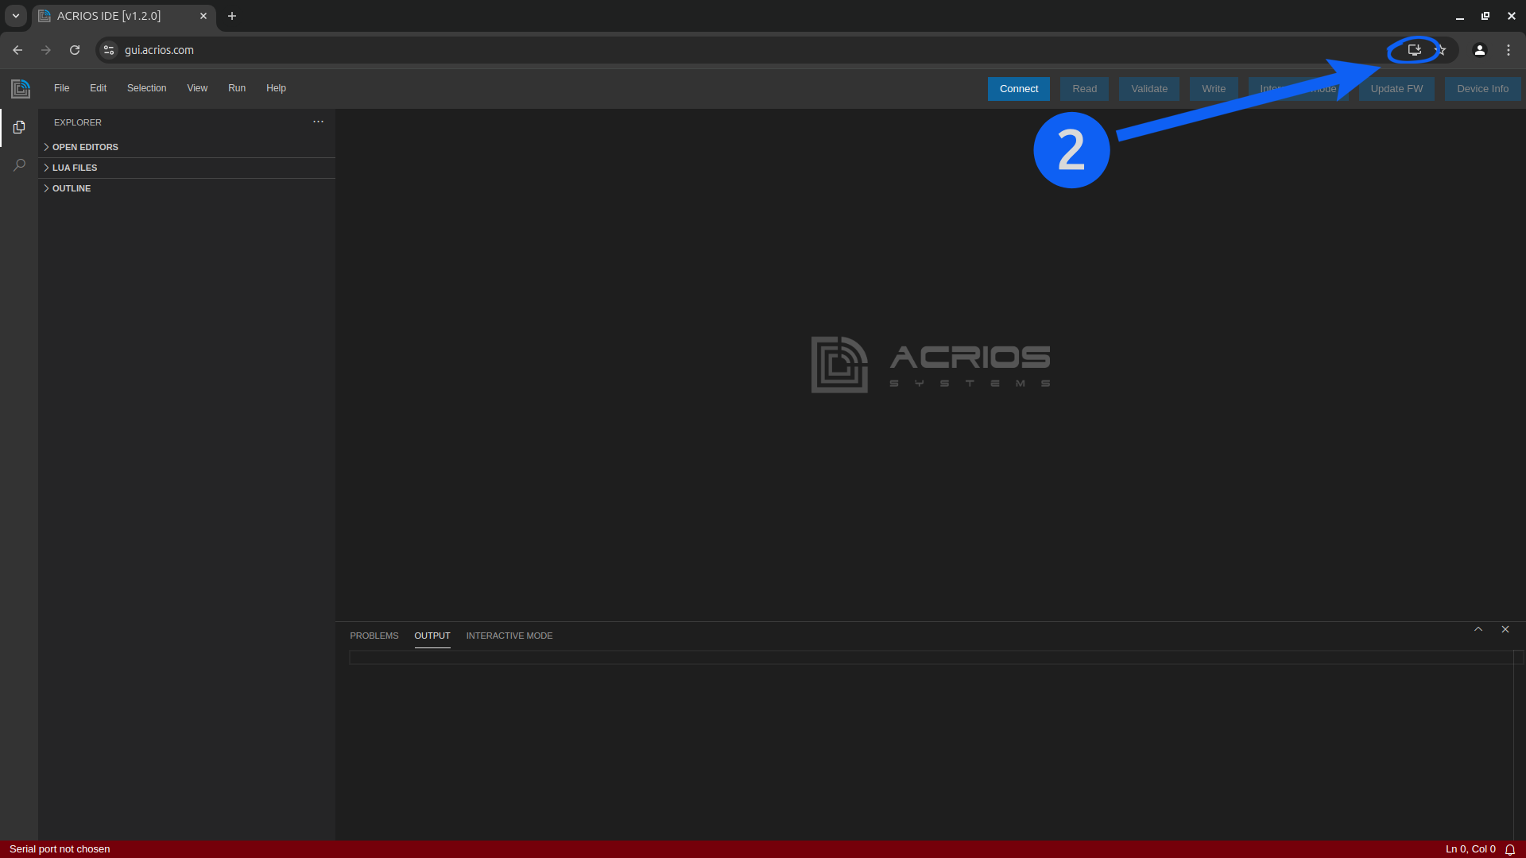Image resolution: width=1526 pixels, height=858 pixels.
Task: Expand the OPEN EDITORS section
Action: [86, 147]
